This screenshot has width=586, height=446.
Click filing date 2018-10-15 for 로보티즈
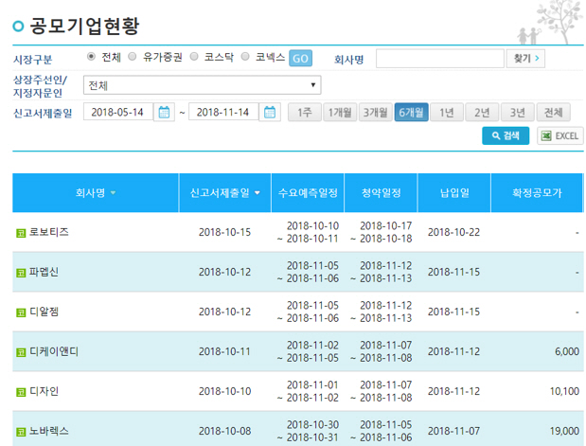pos(224,232)
